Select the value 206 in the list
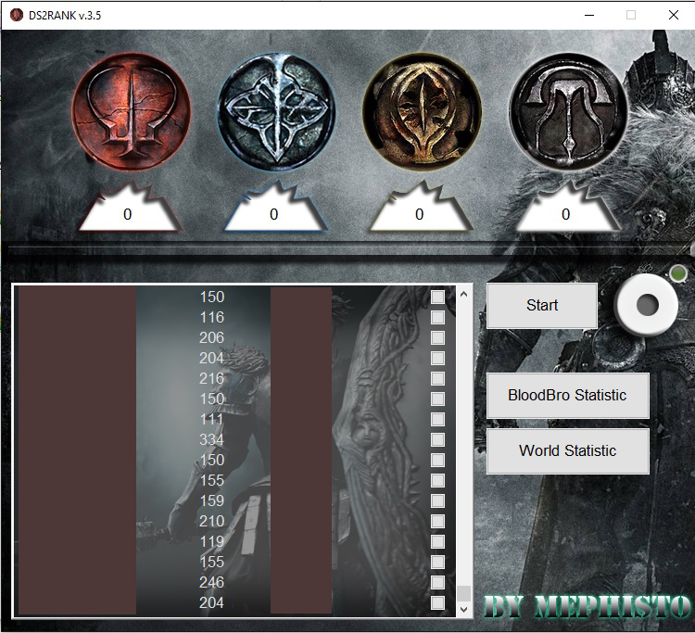The height and width of the screenshot is (633, 695). 212,337
